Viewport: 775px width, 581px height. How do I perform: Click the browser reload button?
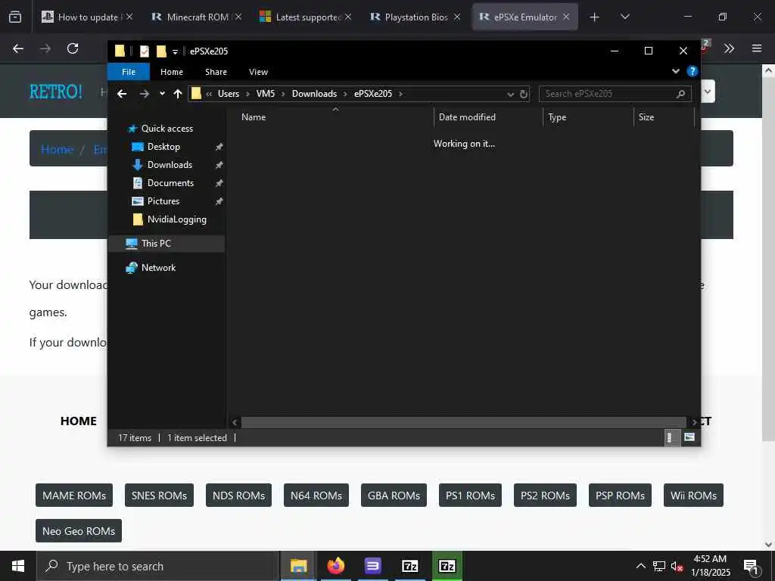click(x=73, y=48)
